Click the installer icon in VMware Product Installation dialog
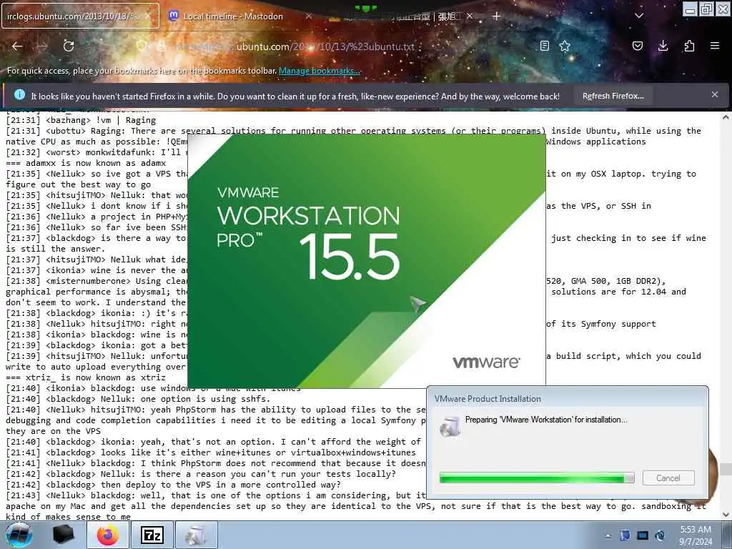 click(450, 427)
